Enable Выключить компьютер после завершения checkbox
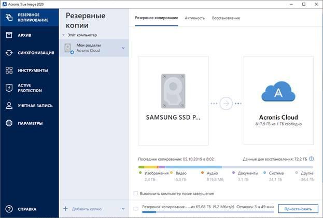323x218 pixels. [136, 193]
